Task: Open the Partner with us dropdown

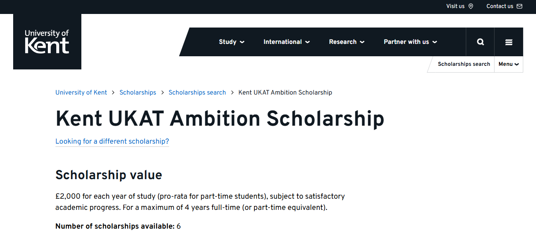Action: [x=436, y=41]
